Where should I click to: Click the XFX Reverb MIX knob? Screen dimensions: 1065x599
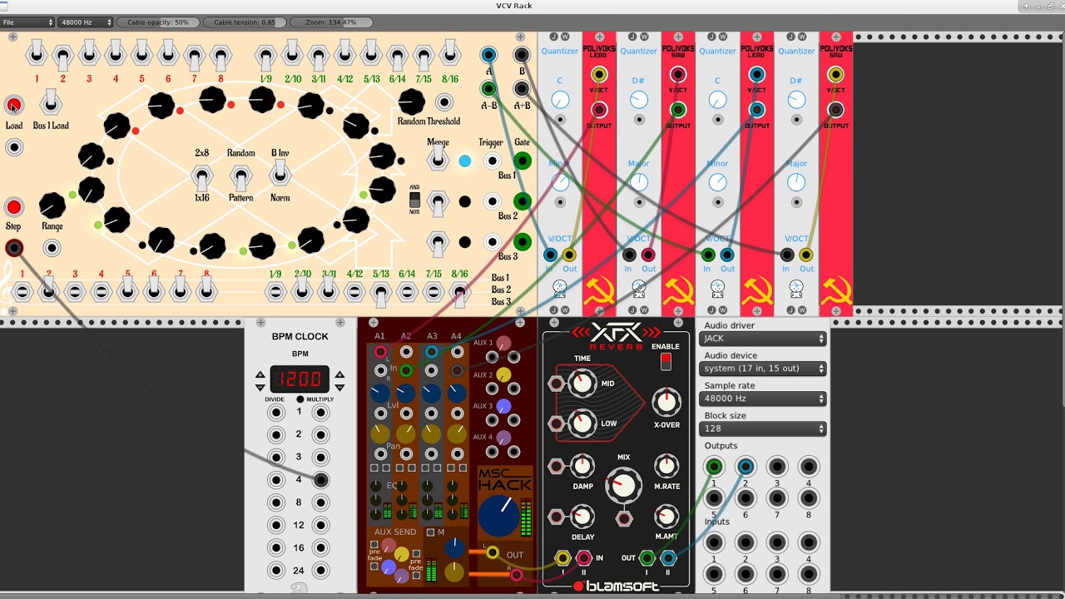tap(624, 486)
